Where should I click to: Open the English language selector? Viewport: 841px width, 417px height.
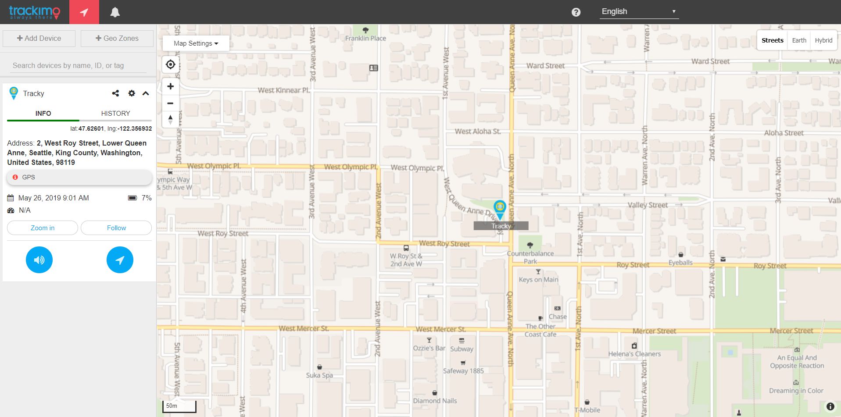(x=639, y=11)
